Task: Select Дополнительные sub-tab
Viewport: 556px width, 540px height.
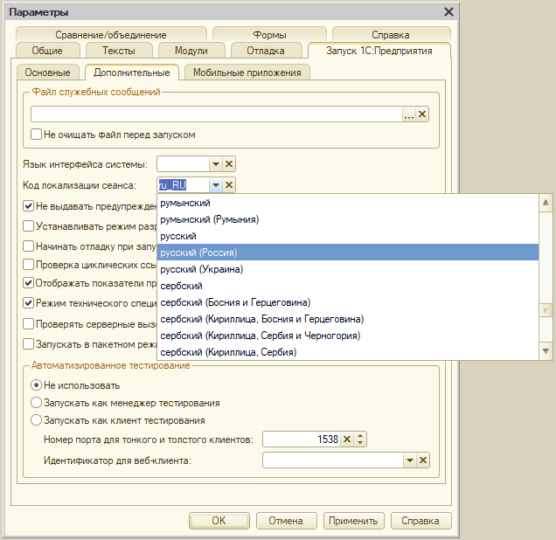Action: (132, 73)
